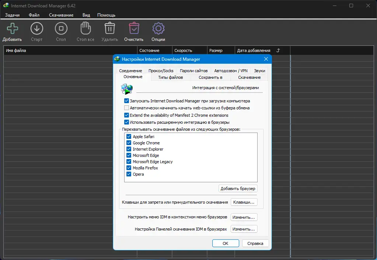377x260 pixels.
Task: Switch to the Скачивание settings tab
Action: pyautogui.click(x=249, y=77)
